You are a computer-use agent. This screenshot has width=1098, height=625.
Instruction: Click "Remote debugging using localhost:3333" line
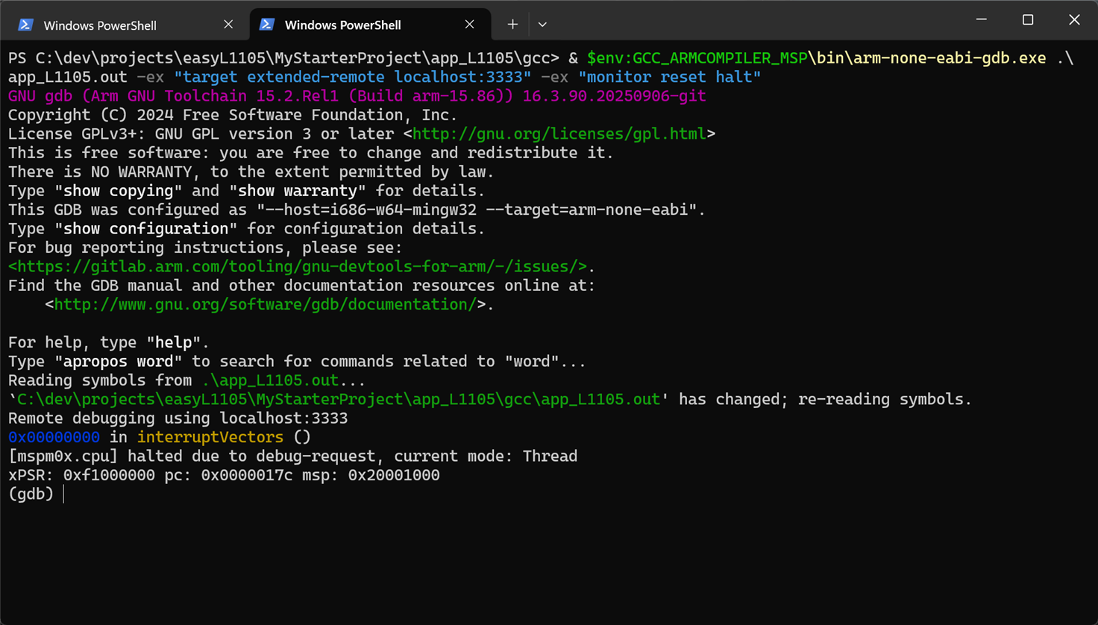point(178,418)
